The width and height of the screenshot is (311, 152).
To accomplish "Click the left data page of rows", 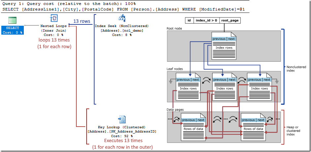I will pos(193,127).
